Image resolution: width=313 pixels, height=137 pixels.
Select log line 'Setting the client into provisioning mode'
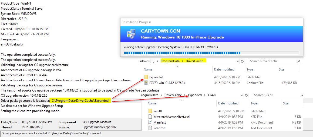click(x=30, y=111)
